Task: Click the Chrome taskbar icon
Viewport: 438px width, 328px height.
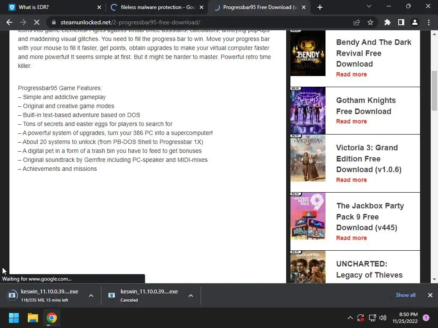Action: (x=52, y=318)
